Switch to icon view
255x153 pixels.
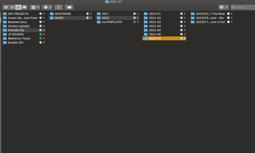pos(6,7)
